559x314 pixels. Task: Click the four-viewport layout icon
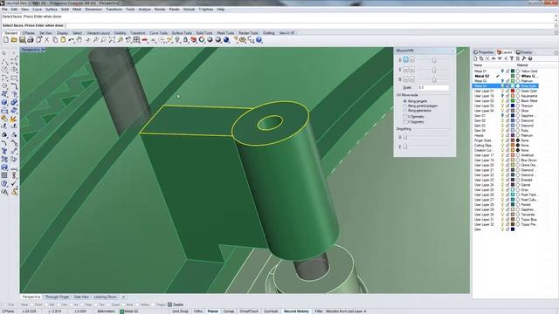(x=136, y=40)
